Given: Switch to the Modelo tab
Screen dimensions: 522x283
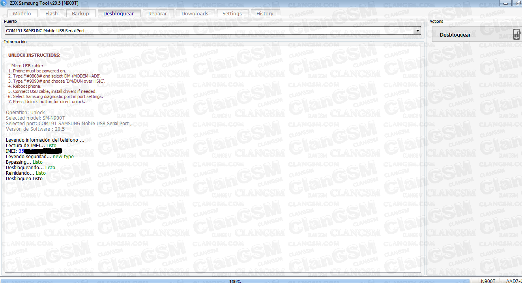Looking at the screenshot, I should (x=22, y=13).
